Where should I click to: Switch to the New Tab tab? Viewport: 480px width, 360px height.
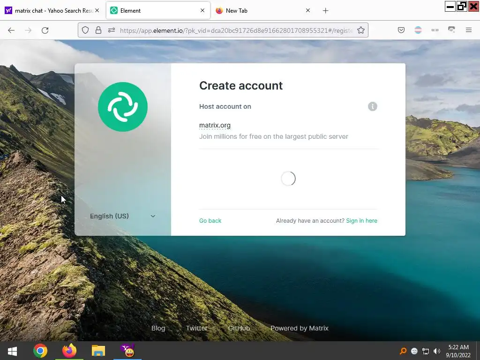263,11
